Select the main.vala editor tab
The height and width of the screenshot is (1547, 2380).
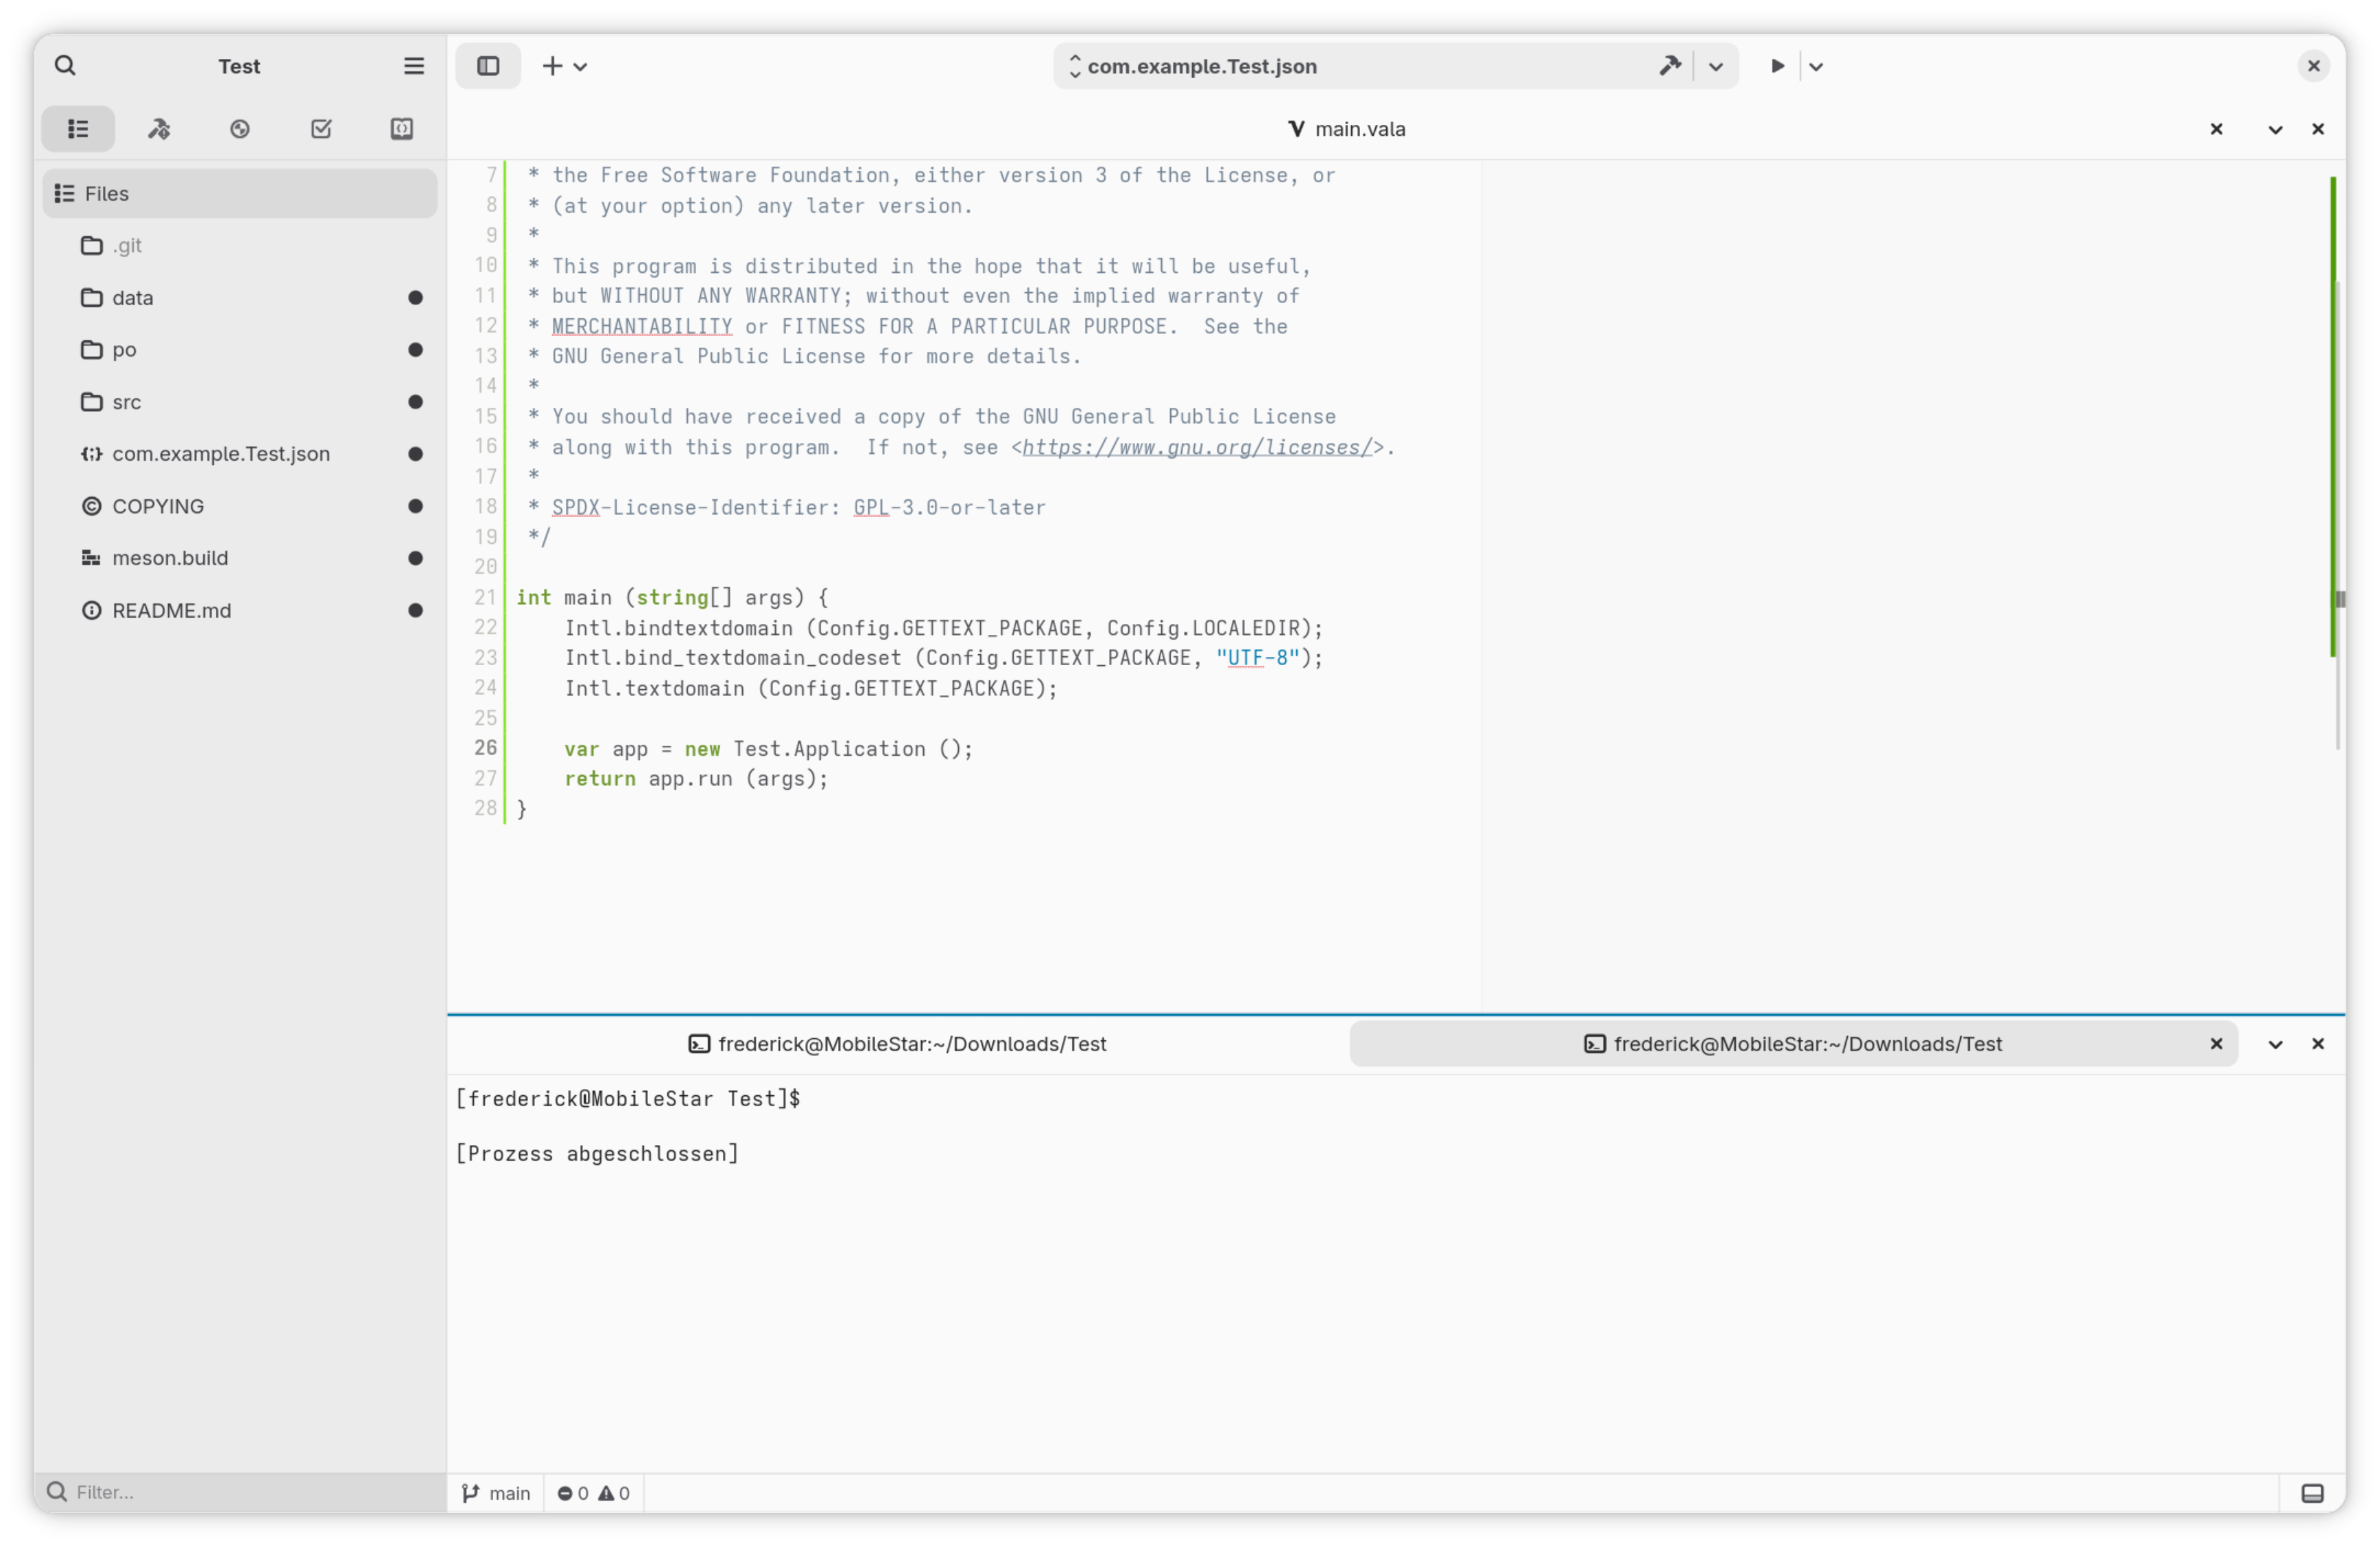1347,129
